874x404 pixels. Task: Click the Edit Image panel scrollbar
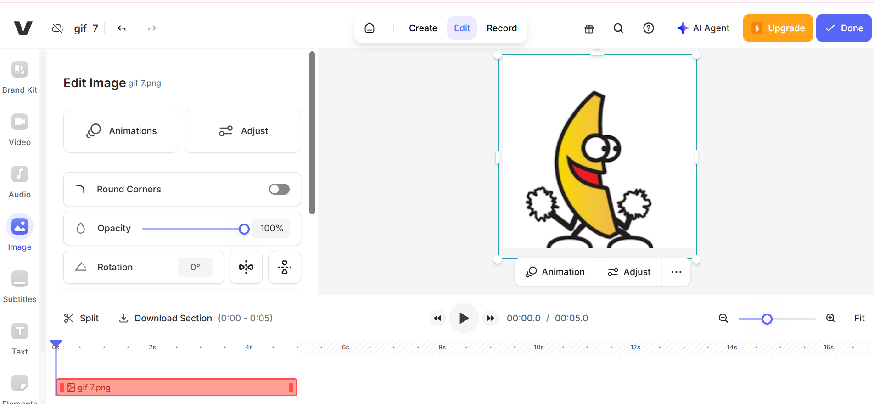pos(312,133)
